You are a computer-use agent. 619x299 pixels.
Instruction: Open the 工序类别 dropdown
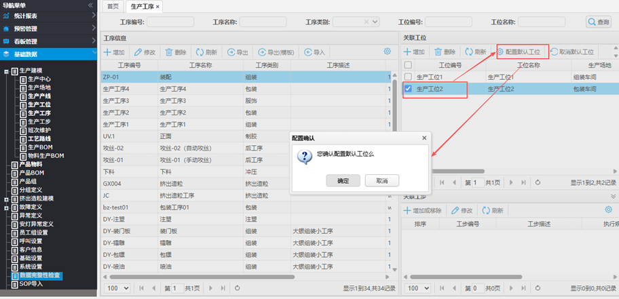pos(375,22)
